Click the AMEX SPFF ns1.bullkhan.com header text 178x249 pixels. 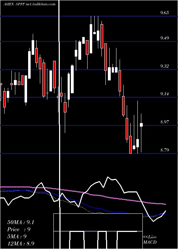pyautogui.click(x=30, y=4)
